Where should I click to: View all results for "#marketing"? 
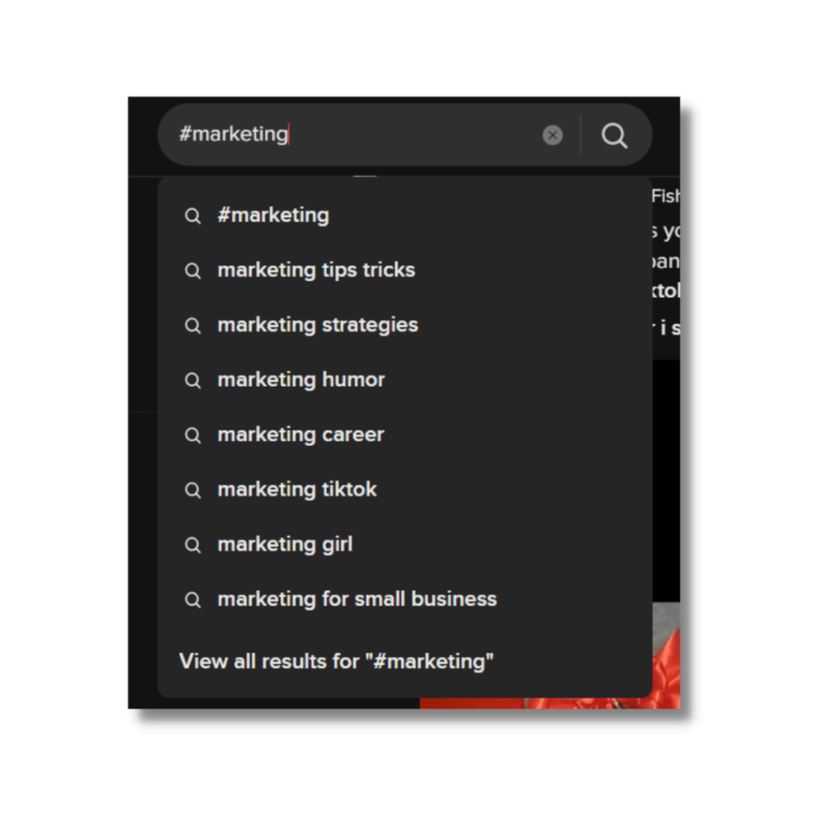pyautogui.click(x=336, y=661)
